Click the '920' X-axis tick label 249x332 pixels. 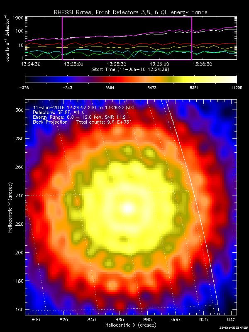203,319
